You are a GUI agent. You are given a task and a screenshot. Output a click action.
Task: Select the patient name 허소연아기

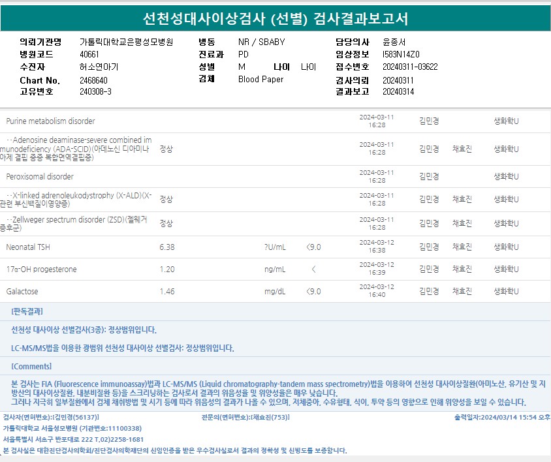click(x=99, y=67)
